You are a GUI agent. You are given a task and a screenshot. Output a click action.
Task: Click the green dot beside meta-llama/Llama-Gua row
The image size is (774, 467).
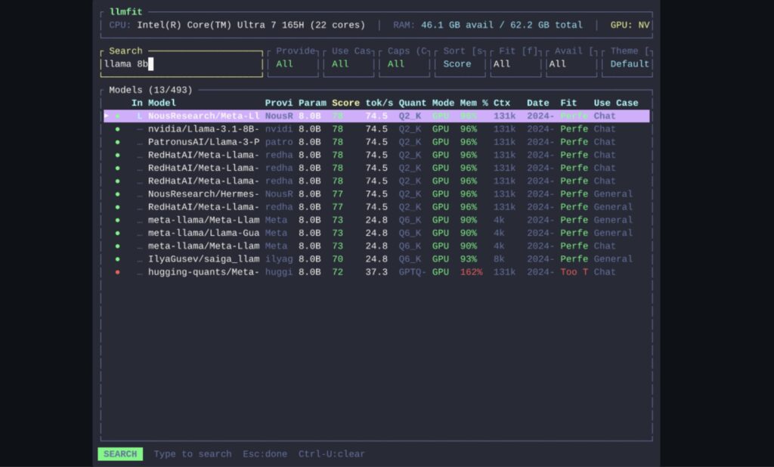click(117, 233)
